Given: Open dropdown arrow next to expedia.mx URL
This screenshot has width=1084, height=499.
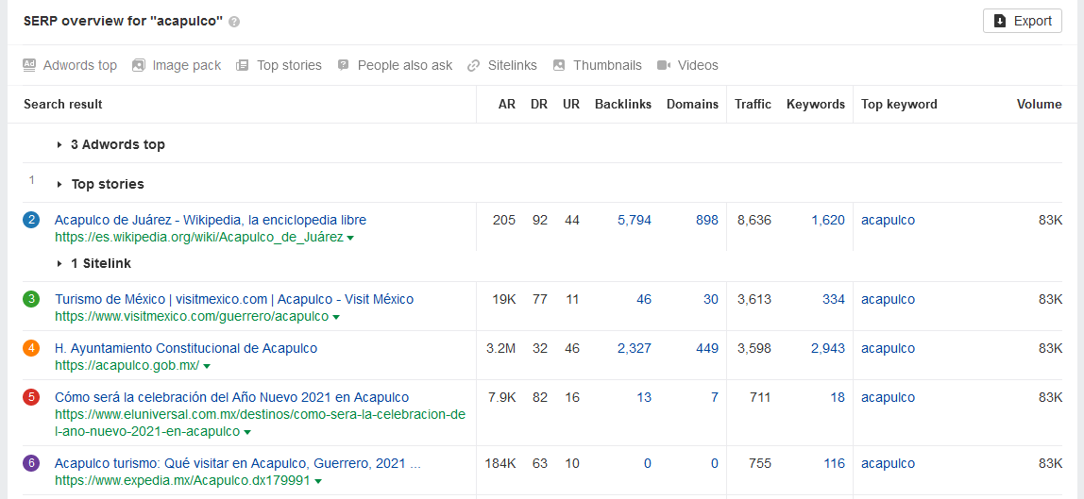Looking at the screenshot, I should tap(317, 481).
